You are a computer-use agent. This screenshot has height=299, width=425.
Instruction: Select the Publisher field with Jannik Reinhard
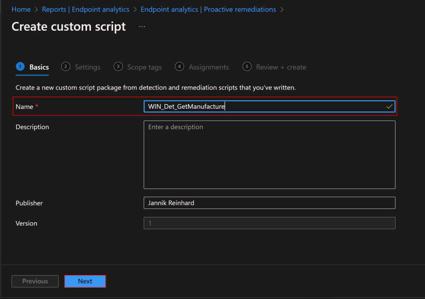(x=269, y=203)
